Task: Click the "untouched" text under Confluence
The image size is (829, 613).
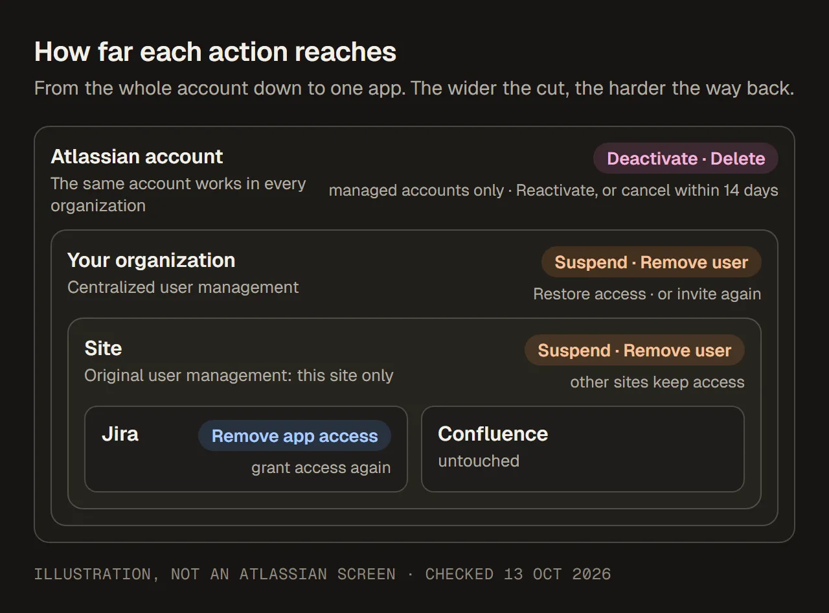Action: (479, 461)
